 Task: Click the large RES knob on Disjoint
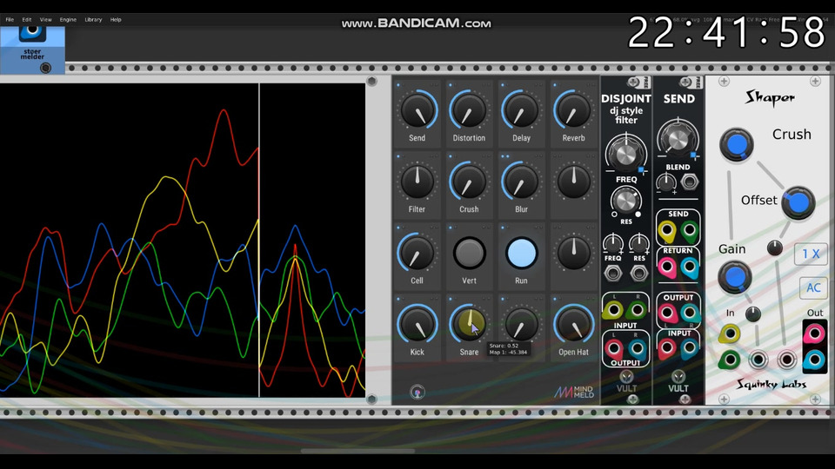click(625, 201)
